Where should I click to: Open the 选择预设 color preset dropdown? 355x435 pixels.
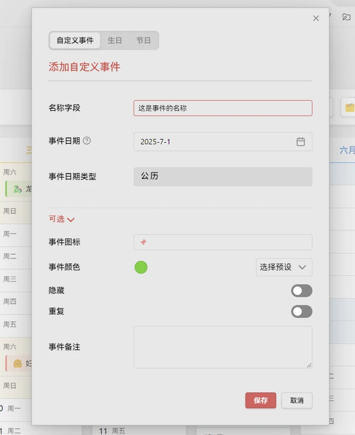tap(284, 267)
